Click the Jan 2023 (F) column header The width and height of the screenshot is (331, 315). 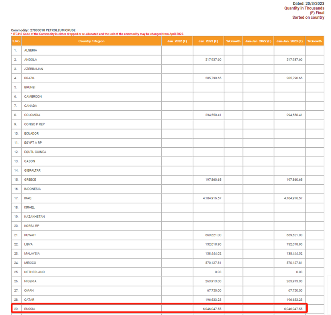coord(208,41)
